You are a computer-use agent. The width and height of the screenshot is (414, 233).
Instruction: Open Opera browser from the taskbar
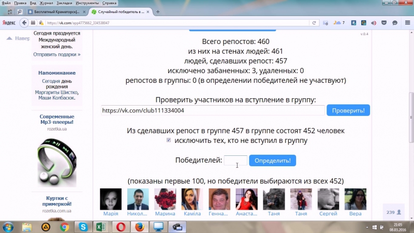(120, 226)
